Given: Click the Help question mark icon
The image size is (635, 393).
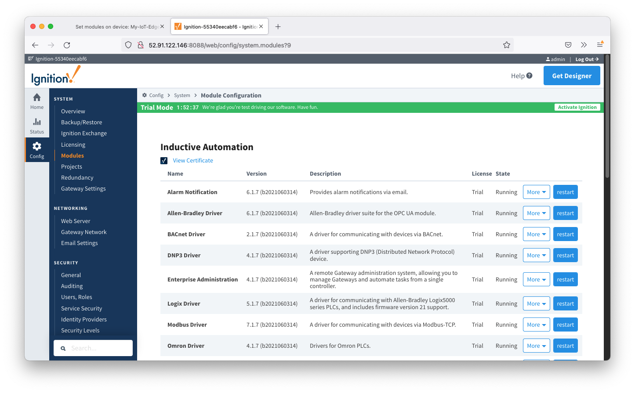Looking at the screenshot, I should (x=529, y=76).
